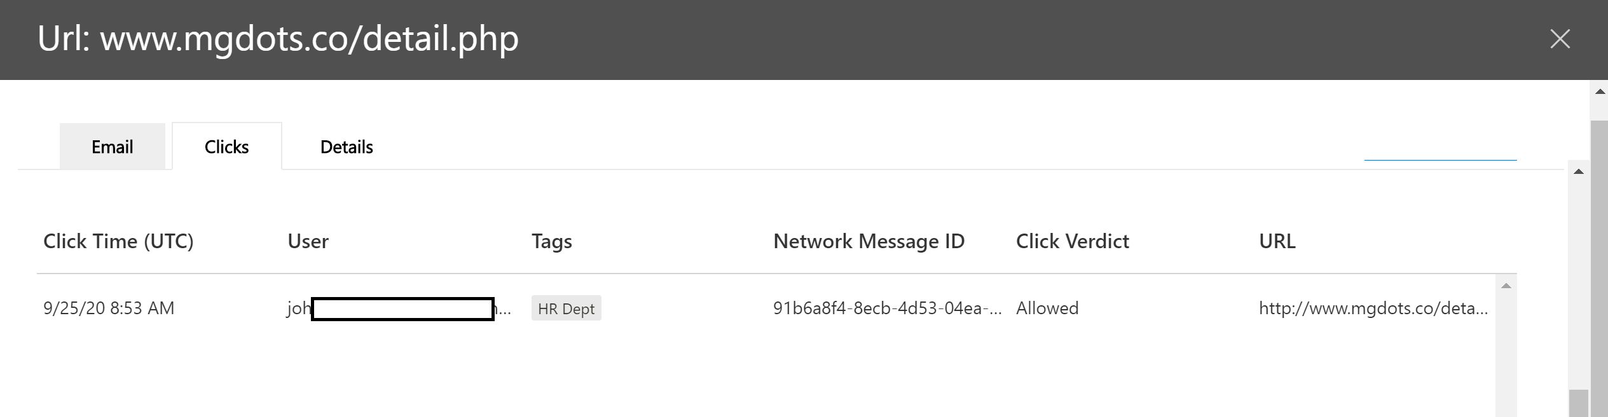Select the HR Dept tag

566,308
